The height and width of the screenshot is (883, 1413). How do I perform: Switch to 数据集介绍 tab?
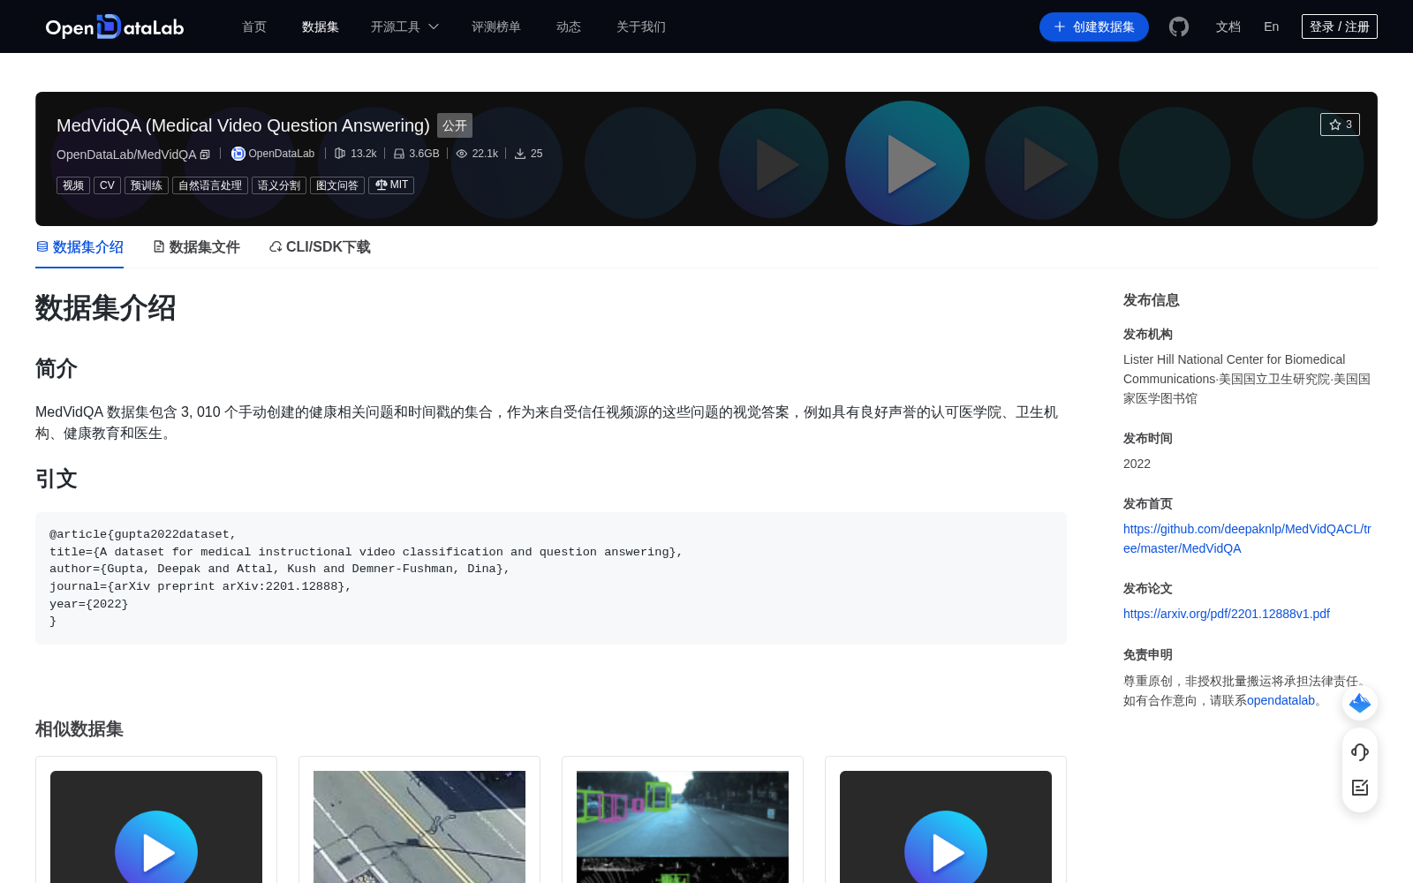79,247
